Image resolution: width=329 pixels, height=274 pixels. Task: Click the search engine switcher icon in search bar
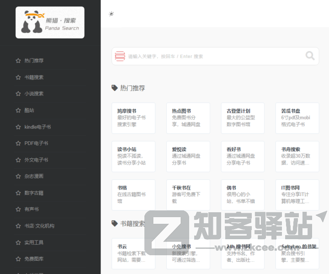[120, 56]
